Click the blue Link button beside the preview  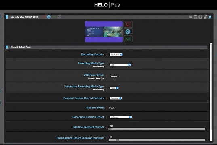click(128, 32)
